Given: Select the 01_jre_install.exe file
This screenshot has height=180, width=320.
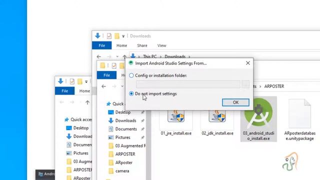Looking at the screenshot, I should (x=176, y=123).
